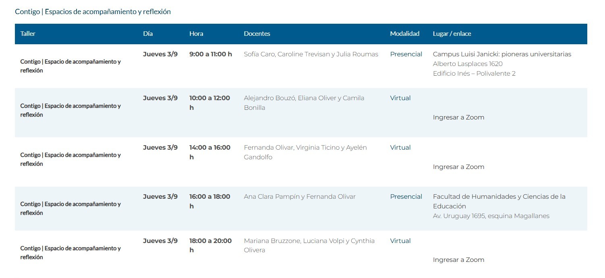The width and height of the screenshot is (605, 278).
Task: Click the Modalidad column header
Action: point(404,34)
